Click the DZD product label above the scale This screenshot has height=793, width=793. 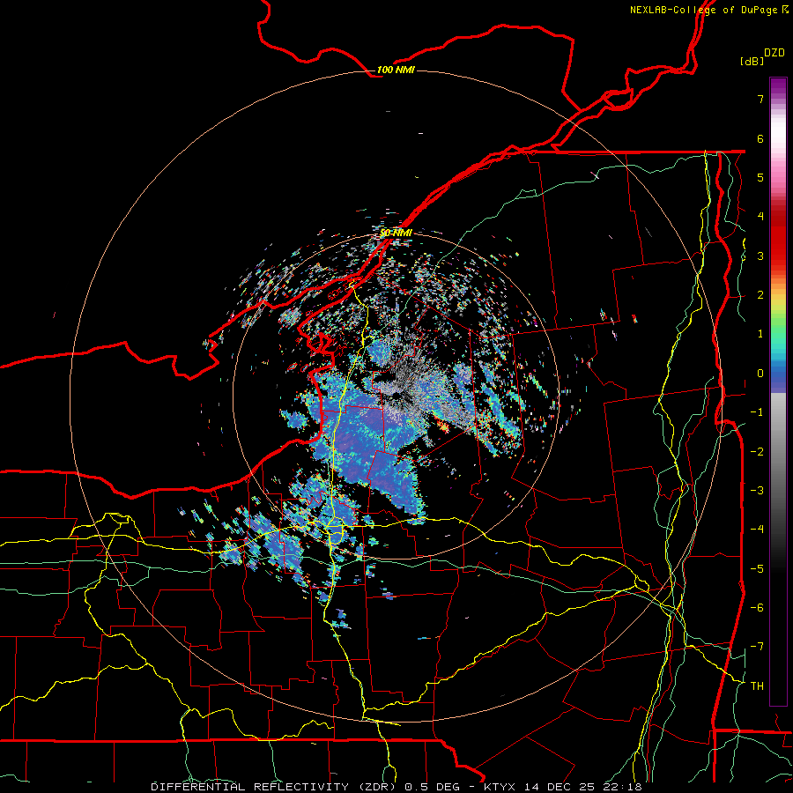point(774,53)
